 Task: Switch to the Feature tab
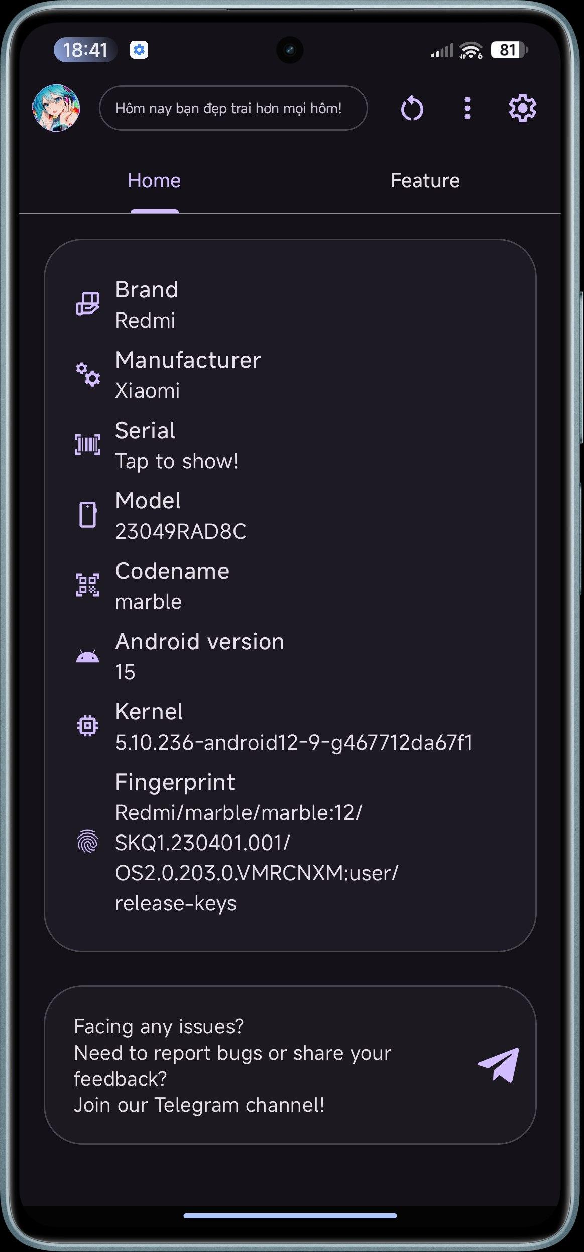425,181
